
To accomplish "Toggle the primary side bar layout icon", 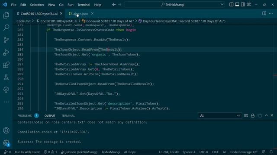I will 231,5.
